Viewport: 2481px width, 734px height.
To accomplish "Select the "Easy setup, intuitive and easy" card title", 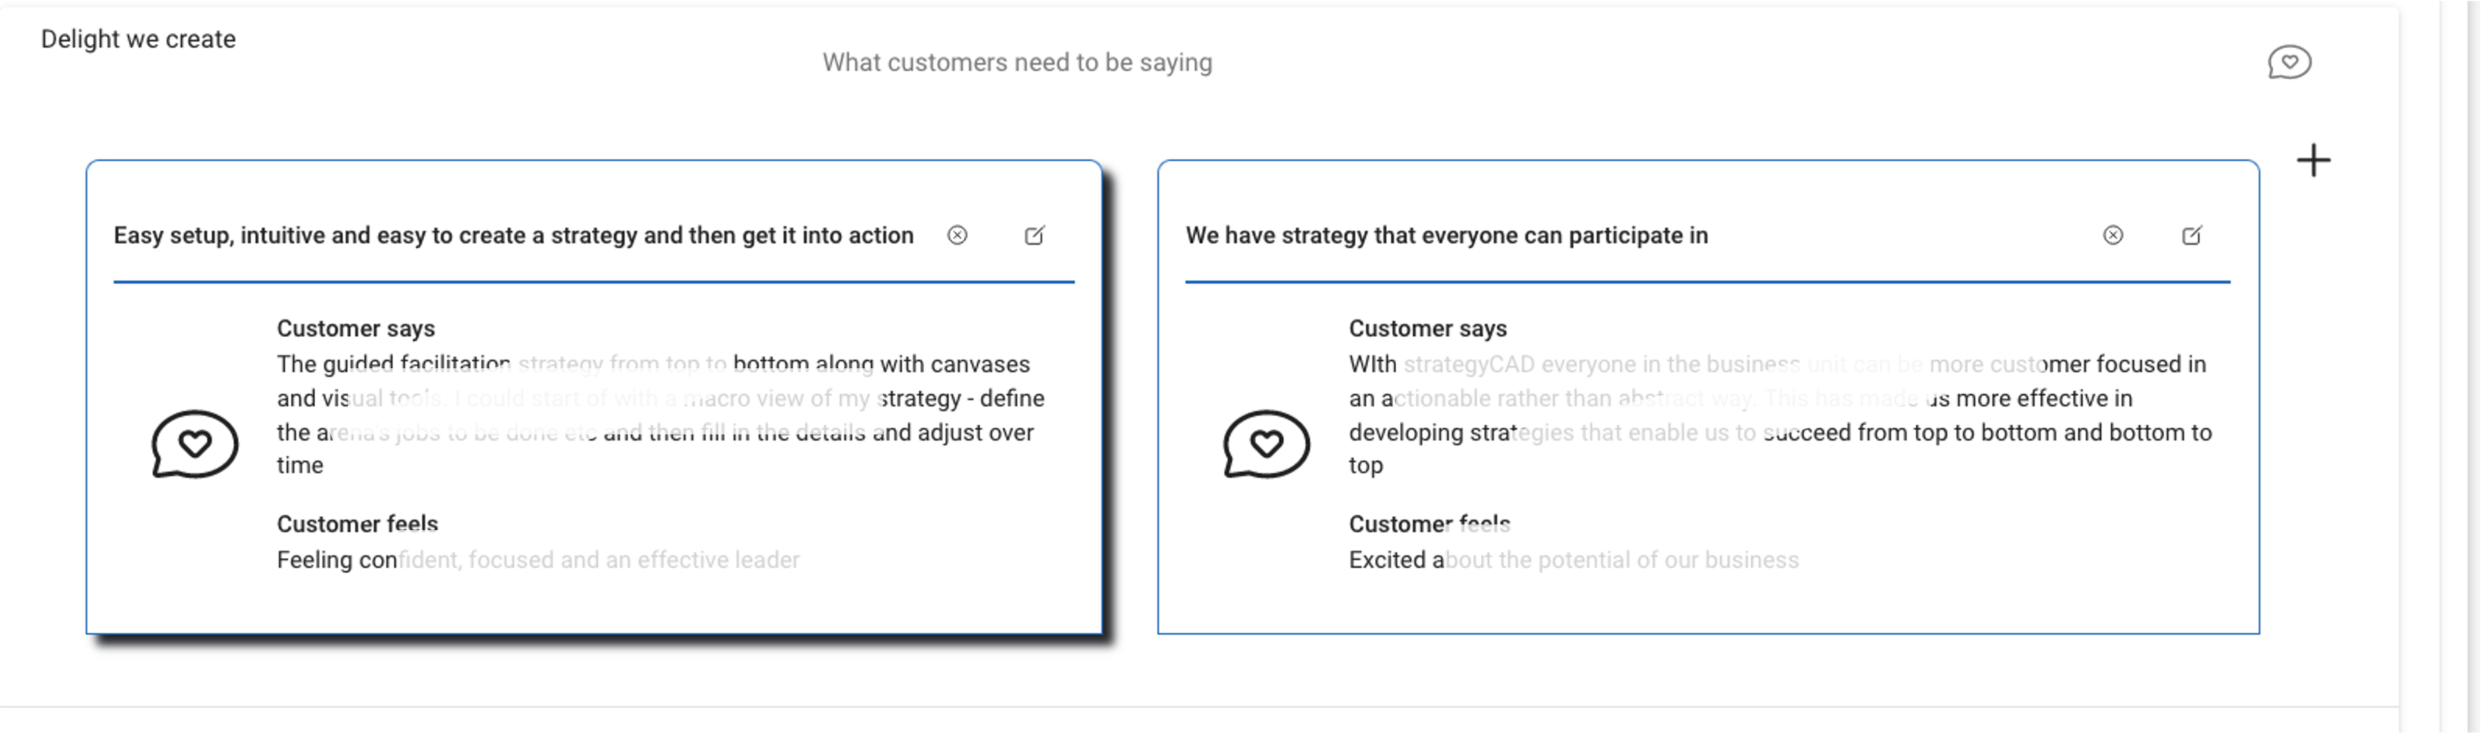I will 513,236.
